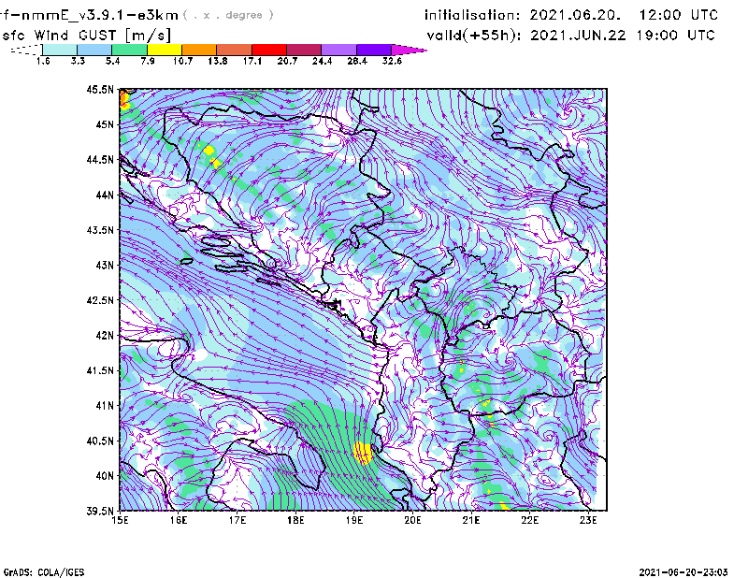
Task: Click the latitude label '41.5N'
Action: [x=100, y=370]
